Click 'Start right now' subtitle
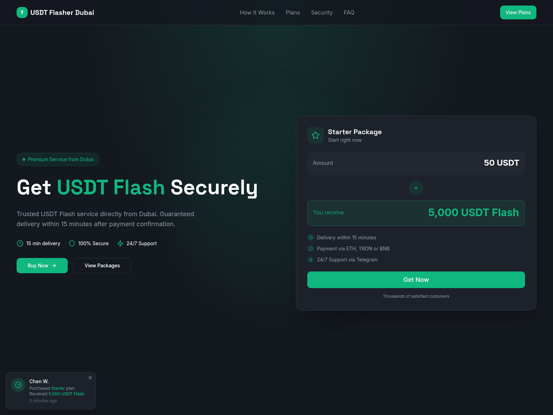Viewport: 553px width, 415px height. click(x=345, y=140)
